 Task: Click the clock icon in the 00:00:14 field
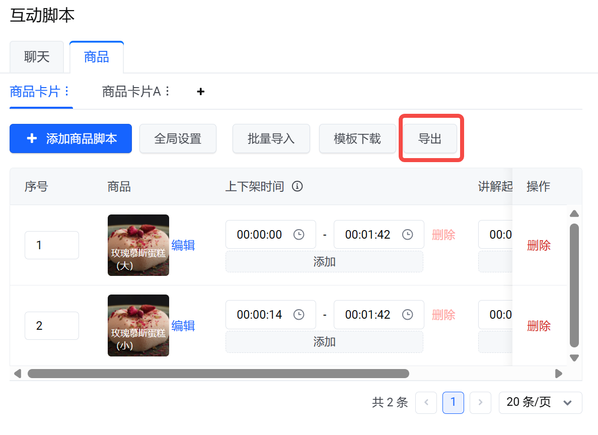[298, 315]
